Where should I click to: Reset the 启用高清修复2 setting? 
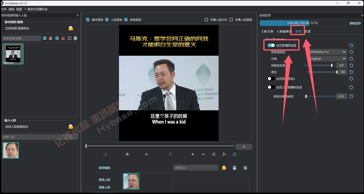pos(351,79)
